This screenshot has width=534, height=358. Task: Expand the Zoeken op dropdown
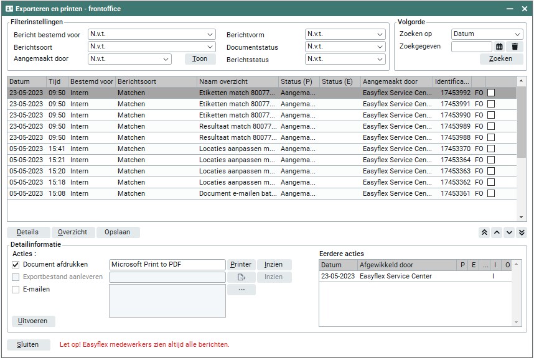pos(487,34)
